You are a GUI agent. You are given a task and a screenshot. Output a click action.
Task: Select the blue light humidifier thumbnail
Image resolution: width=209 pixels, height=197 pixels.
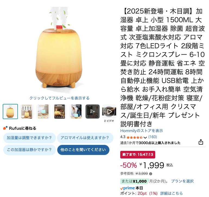pyautogui.click(x=43, y=112)
